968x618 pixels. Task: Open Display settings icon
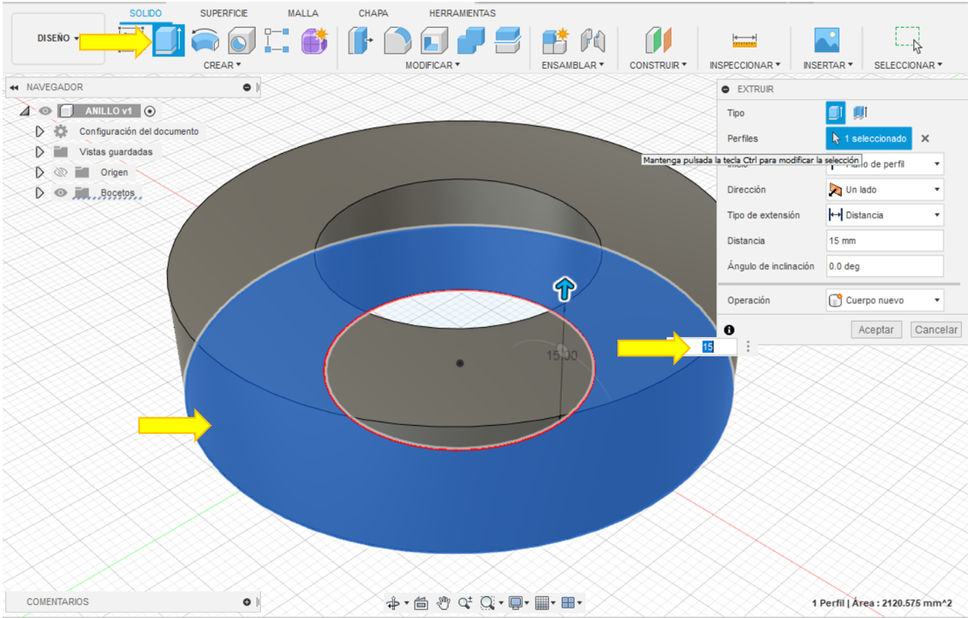click(x=516, y=602)
